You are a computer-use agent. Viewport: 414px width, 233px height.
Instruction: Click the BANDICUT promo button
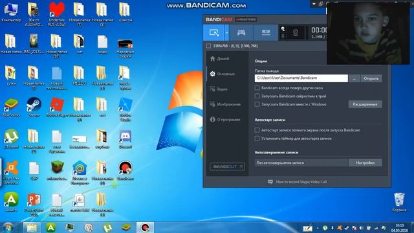227,167
